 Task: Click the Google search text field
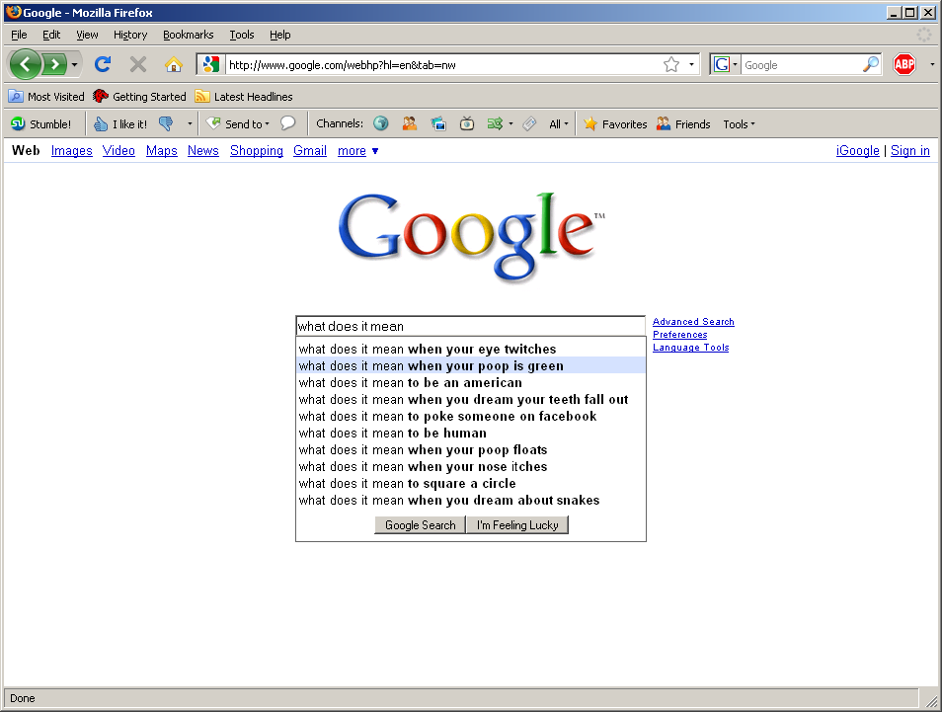470,327
